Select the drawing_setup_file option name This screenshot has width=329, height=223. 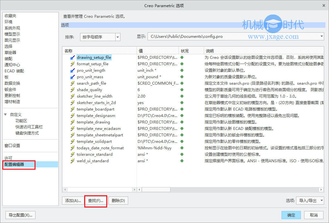(94, 57)
